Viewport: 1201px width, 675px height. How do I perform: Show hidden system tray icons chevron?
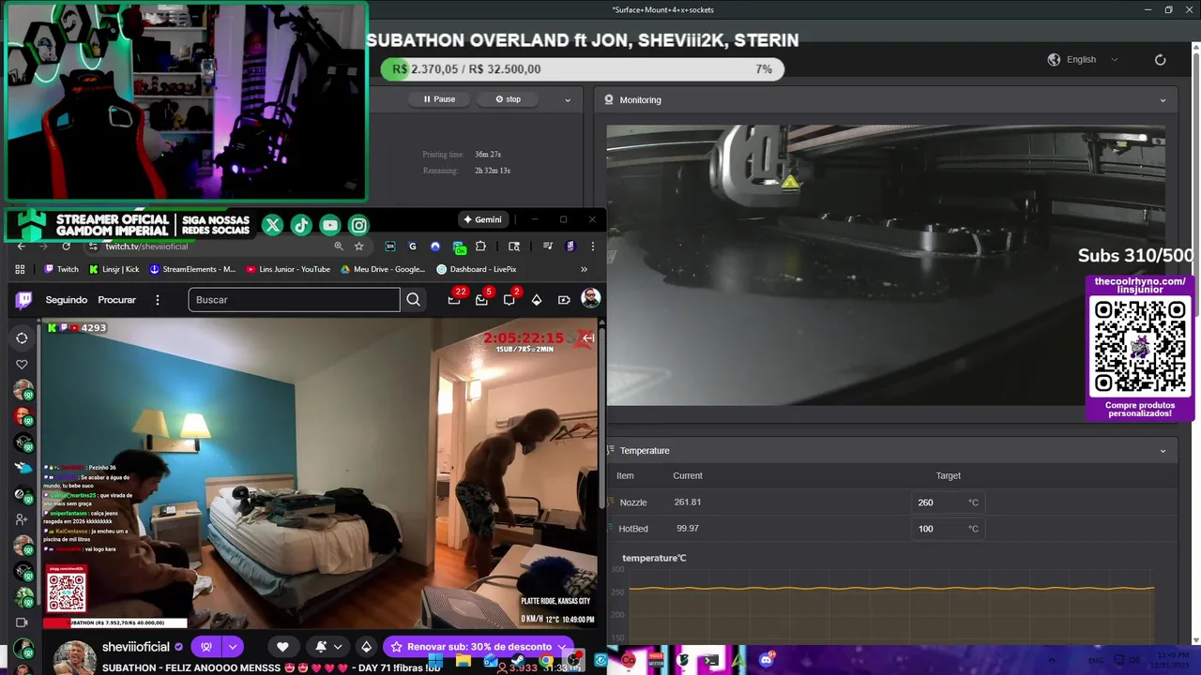click(x=1052, y=660)
